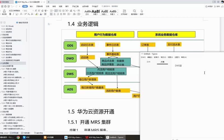Center align text in the ribbon
Image resolution: width=224 pixels, height=140 pixels.
(55, 14)
